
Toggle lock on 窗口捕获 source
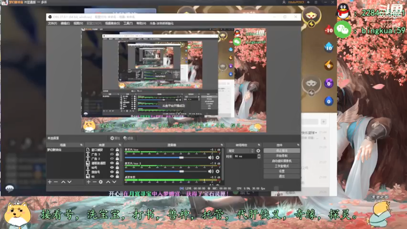pyautogui.click(x=118, y=150)
